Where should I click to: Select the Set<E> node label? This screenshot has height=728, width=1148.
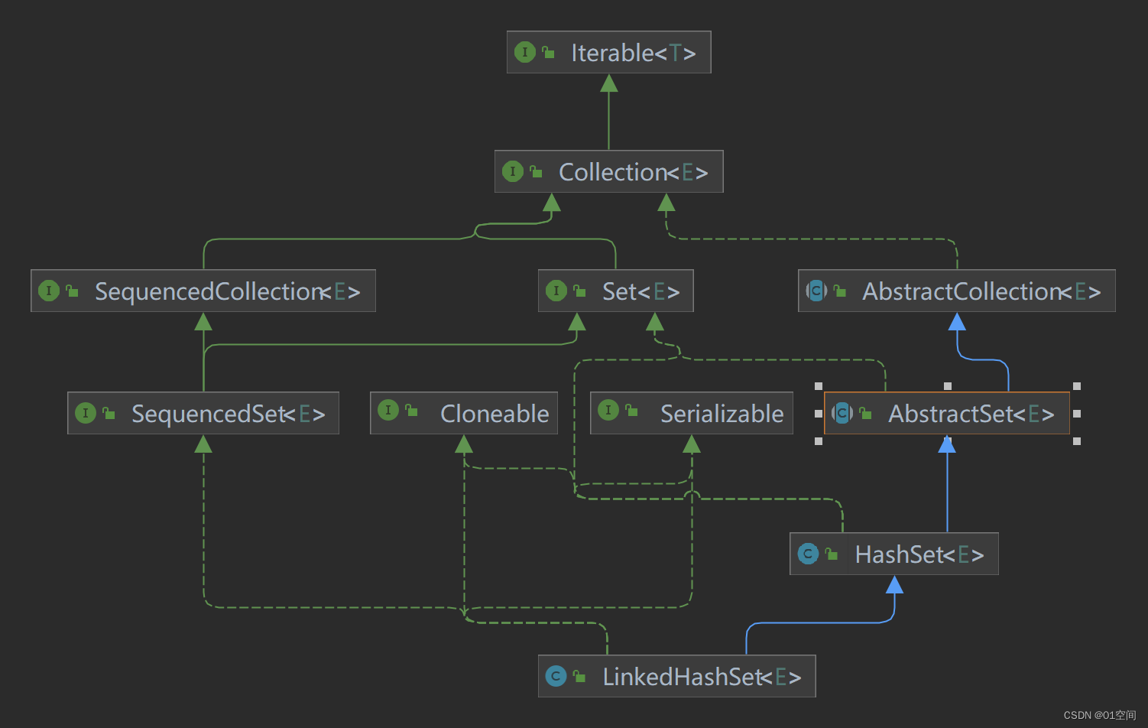(641, 291)
